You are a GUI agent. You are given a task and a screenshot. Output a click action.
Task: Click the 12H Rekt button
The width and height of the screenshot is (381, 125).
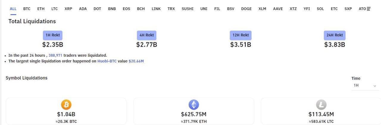[x=241, y=35]
